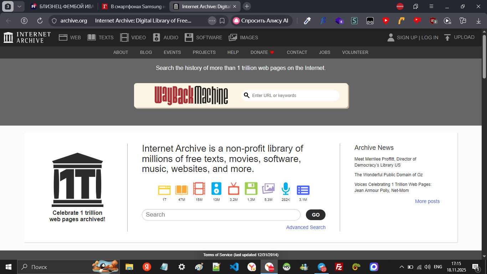Click the blue microphone concerts icon

pyautogui.click(x=286, y=189)
